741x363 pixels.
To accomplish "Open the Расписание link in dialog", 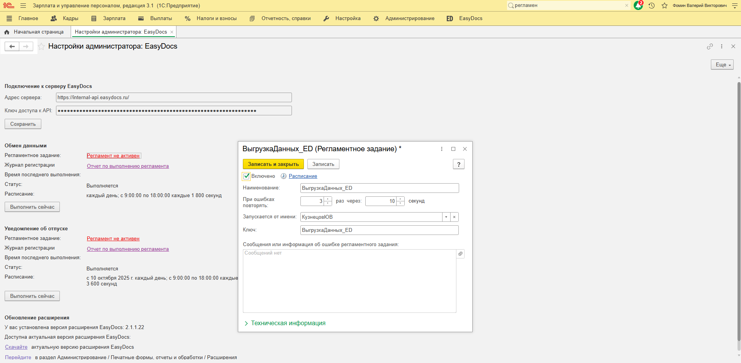I will point(303,176).
